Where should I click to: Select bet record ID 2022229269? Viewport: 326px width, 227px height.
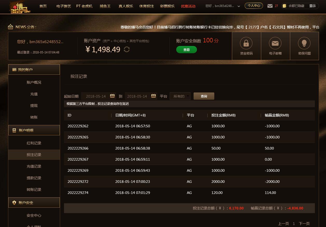pyautogui.click(x=78, y=170)
